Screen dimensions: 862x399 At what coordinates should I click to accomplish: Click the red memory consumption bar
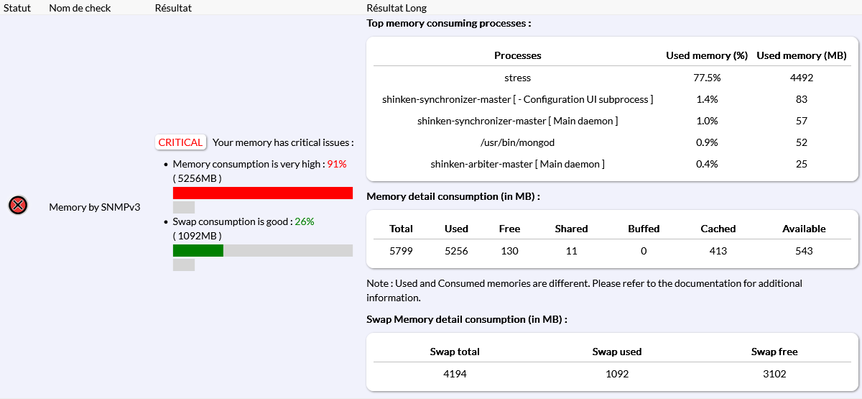[x=262, y=193]
